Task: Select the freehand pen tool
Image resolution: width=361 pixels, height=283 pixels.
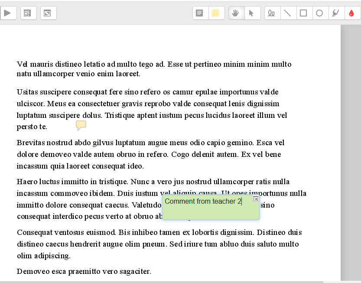Action: coord(273,13)
